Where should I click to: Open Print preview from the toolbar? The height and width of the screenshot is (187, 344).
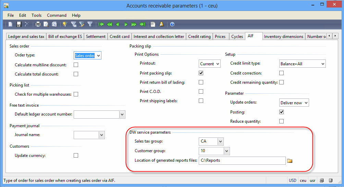(46, 24)
